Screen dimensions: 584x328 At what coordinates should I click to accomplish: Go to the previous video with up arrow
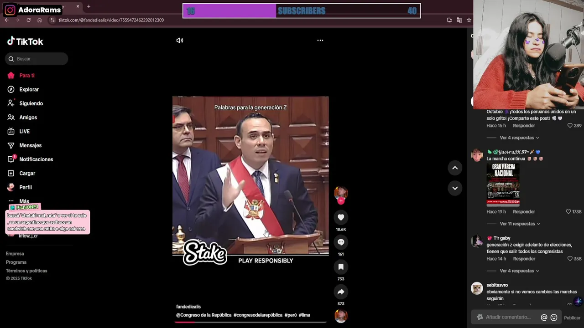[x=455, y=168]
